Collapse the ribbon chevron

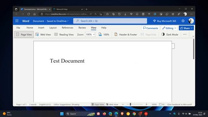click(193, 36)
